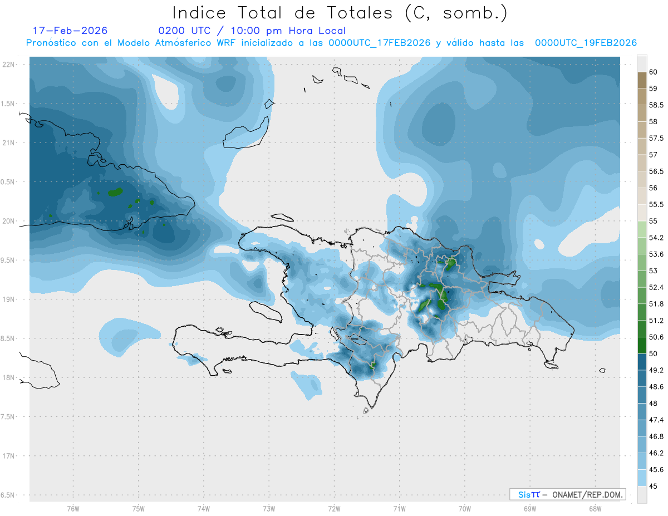The width and height of the screenshot is (668, 516).
Task: Select the date label '17-Feb-2026'
Action: (70, 31)
